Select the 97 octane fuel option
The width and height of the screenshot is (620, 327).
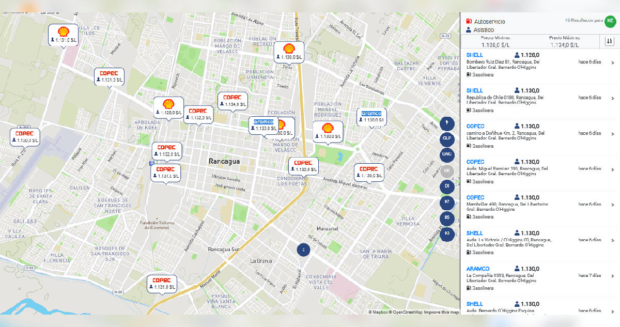coord(447,203)
